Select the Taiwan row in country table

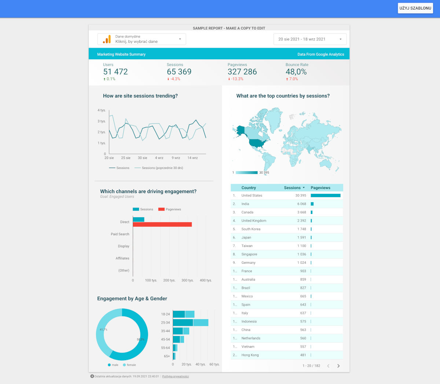pos(287,246)
